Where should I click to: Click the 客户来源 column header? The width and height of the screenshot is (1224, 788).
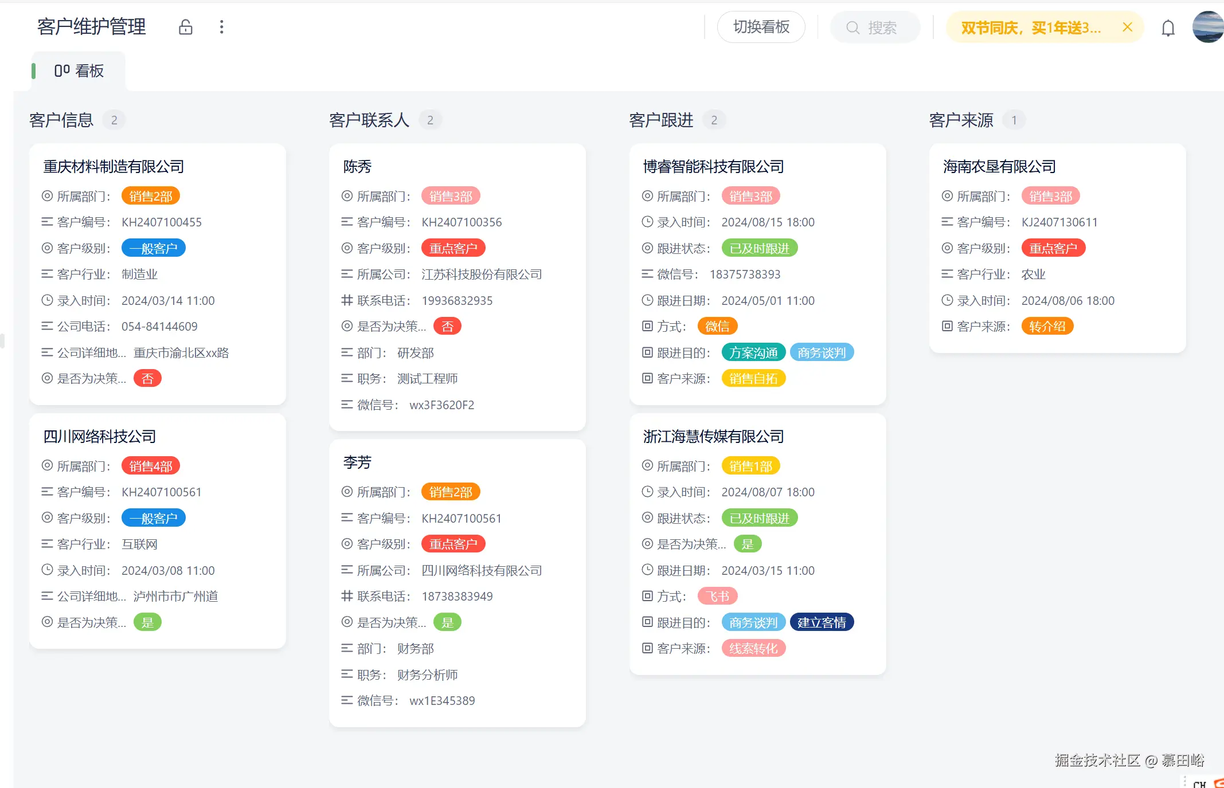(961, 120)
